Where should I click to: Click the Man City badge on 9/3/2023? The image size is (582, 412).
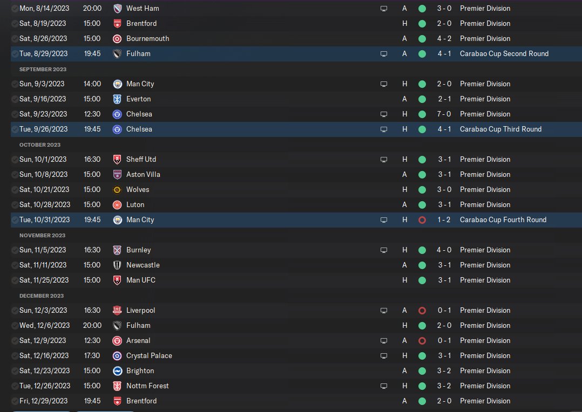point(117,84)
